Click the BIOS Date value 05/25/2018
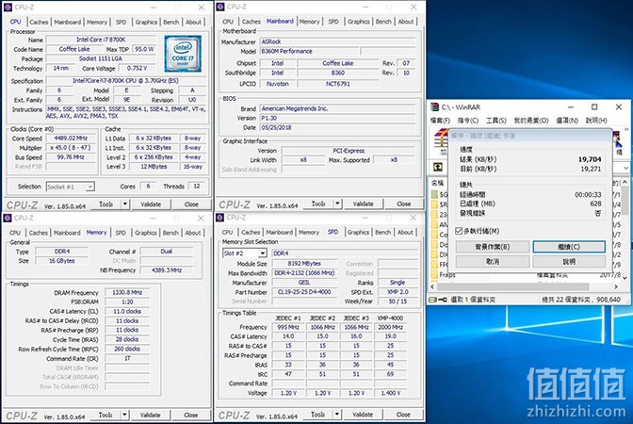633x424 pixels. 337,127
